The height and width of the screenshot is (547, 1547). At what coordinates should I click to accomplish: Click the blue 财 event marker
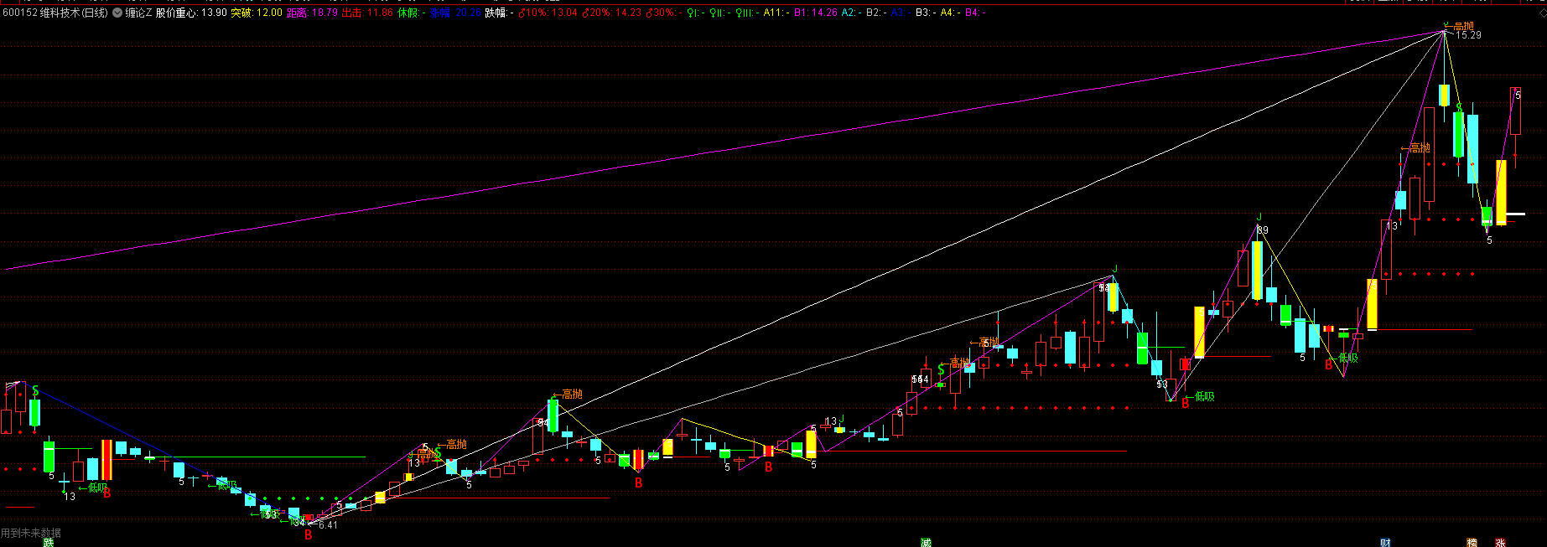pyautogui.click(x=1385, y=543)
